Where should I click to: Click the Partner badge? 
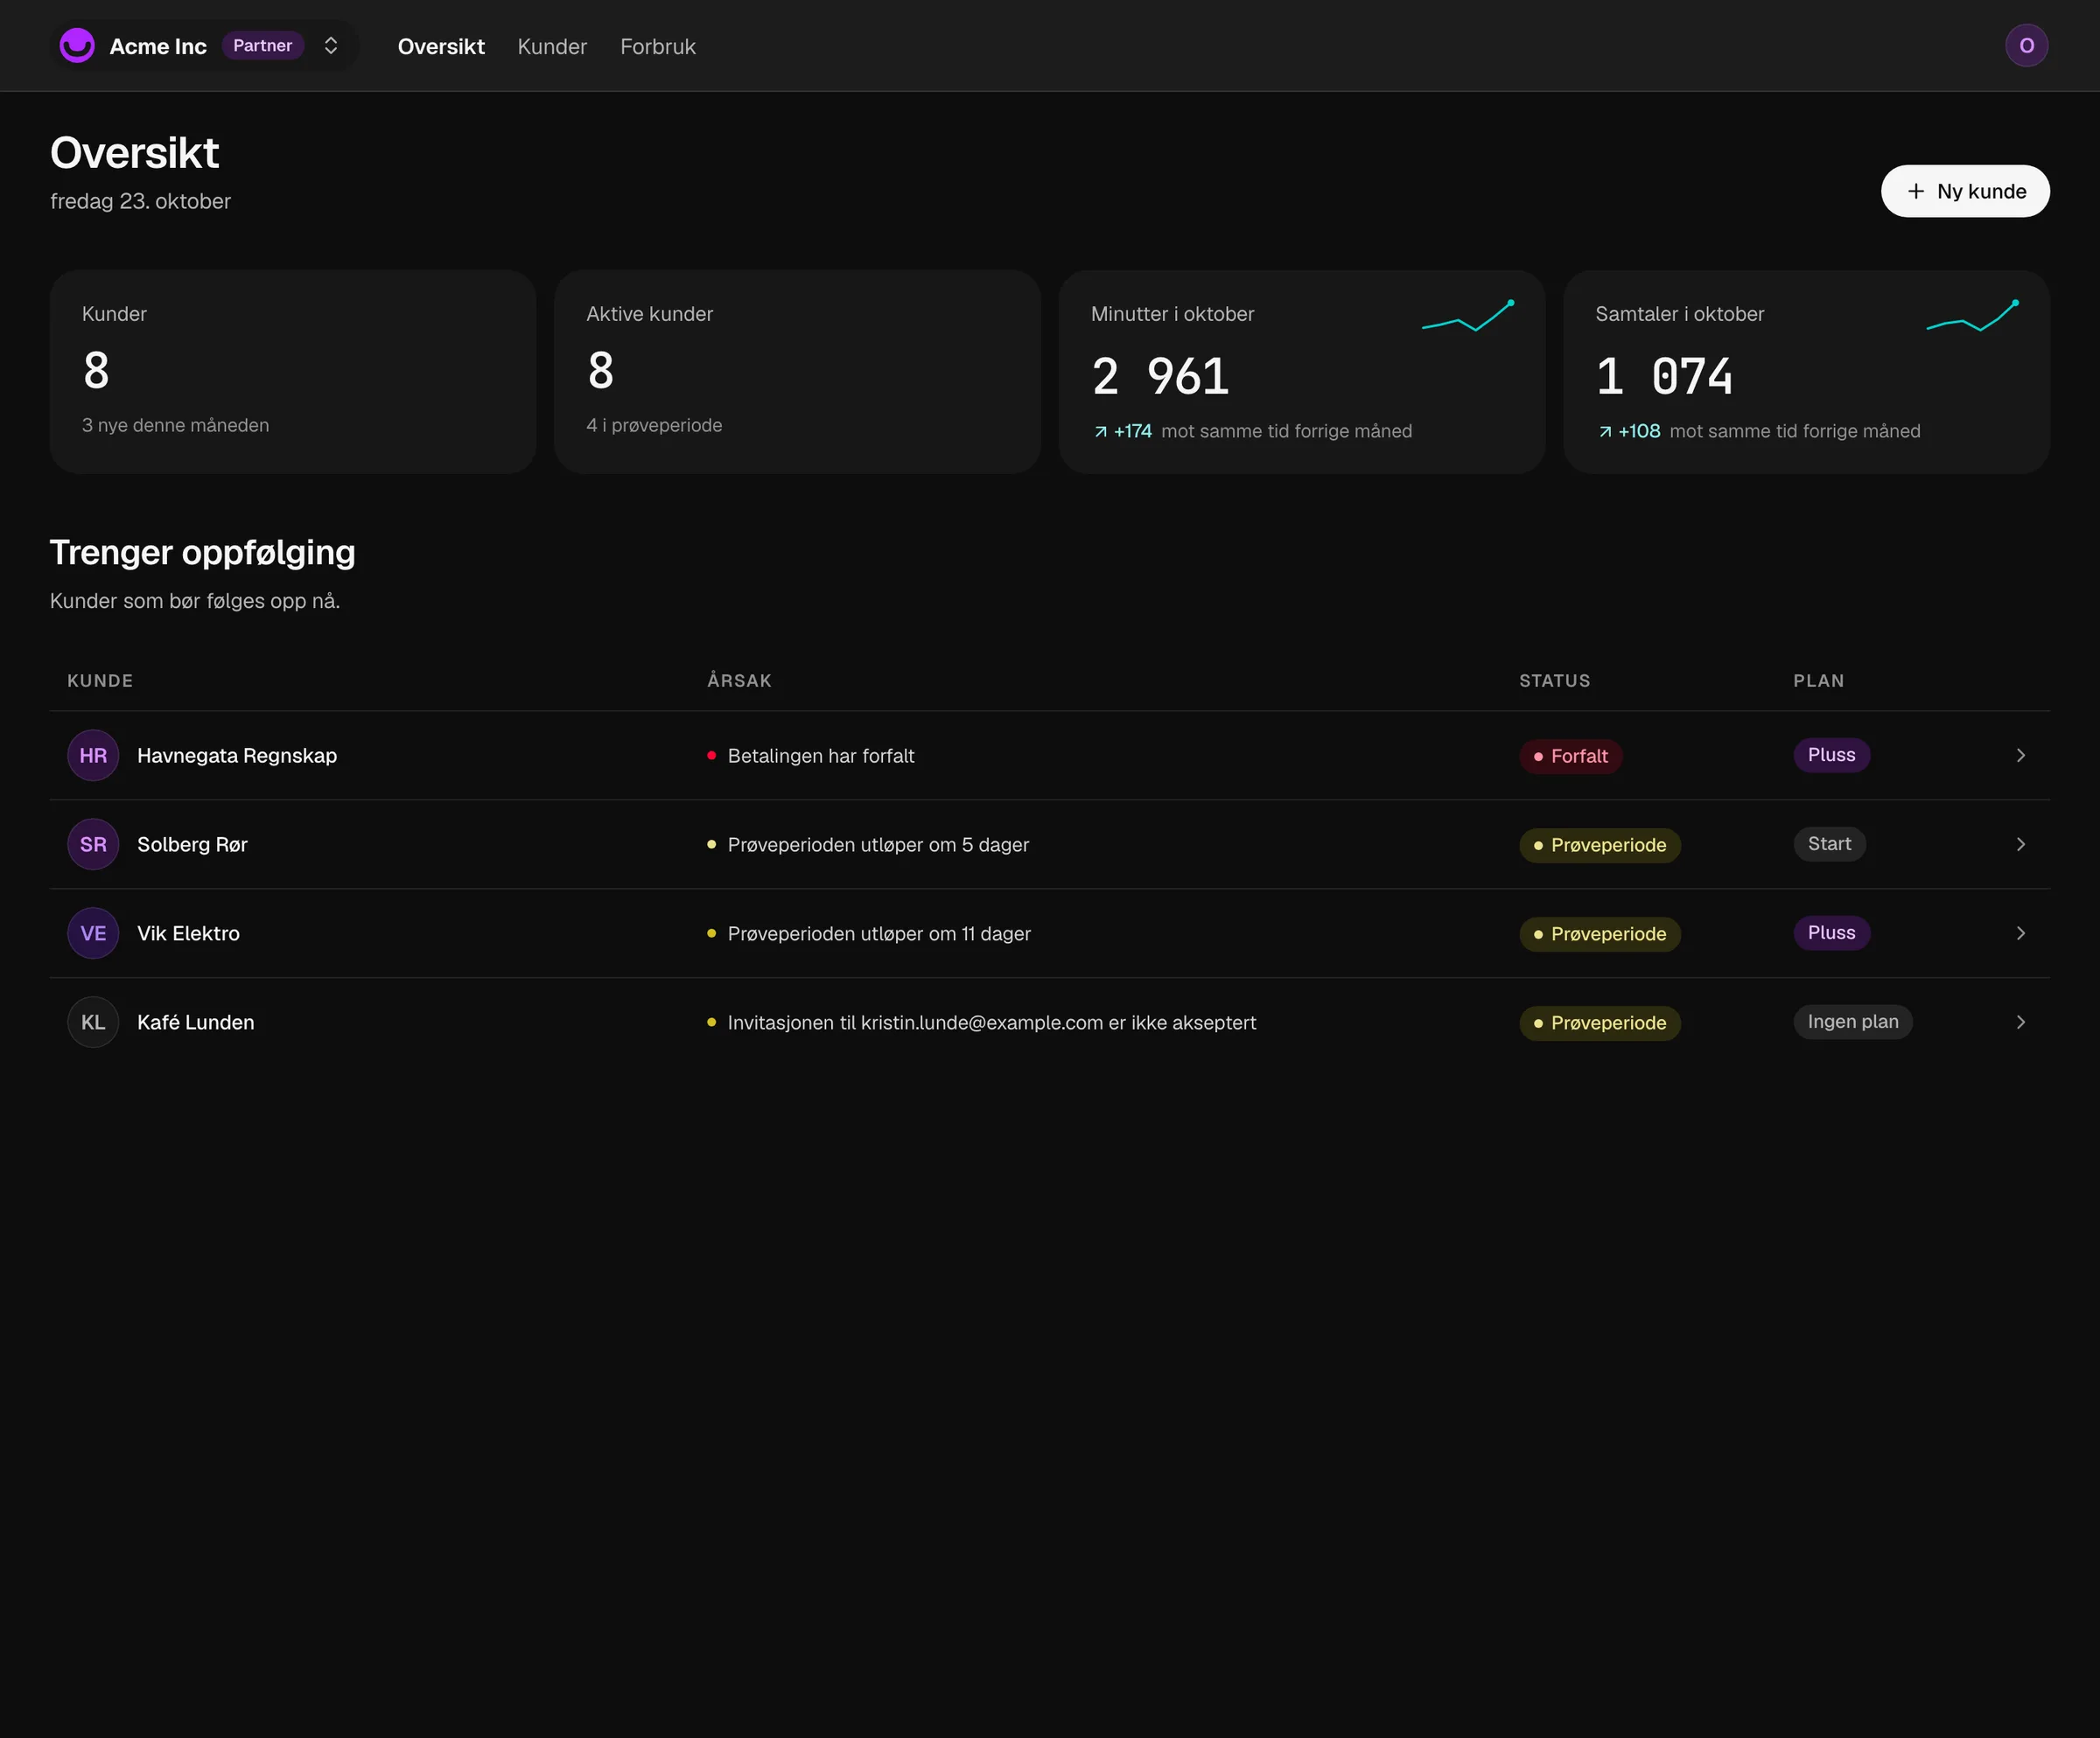click(263, 46)
